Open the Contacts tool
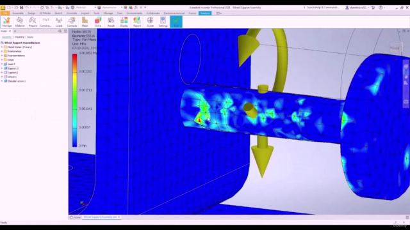This screenshot has width=410, height=230. point(72,22)
